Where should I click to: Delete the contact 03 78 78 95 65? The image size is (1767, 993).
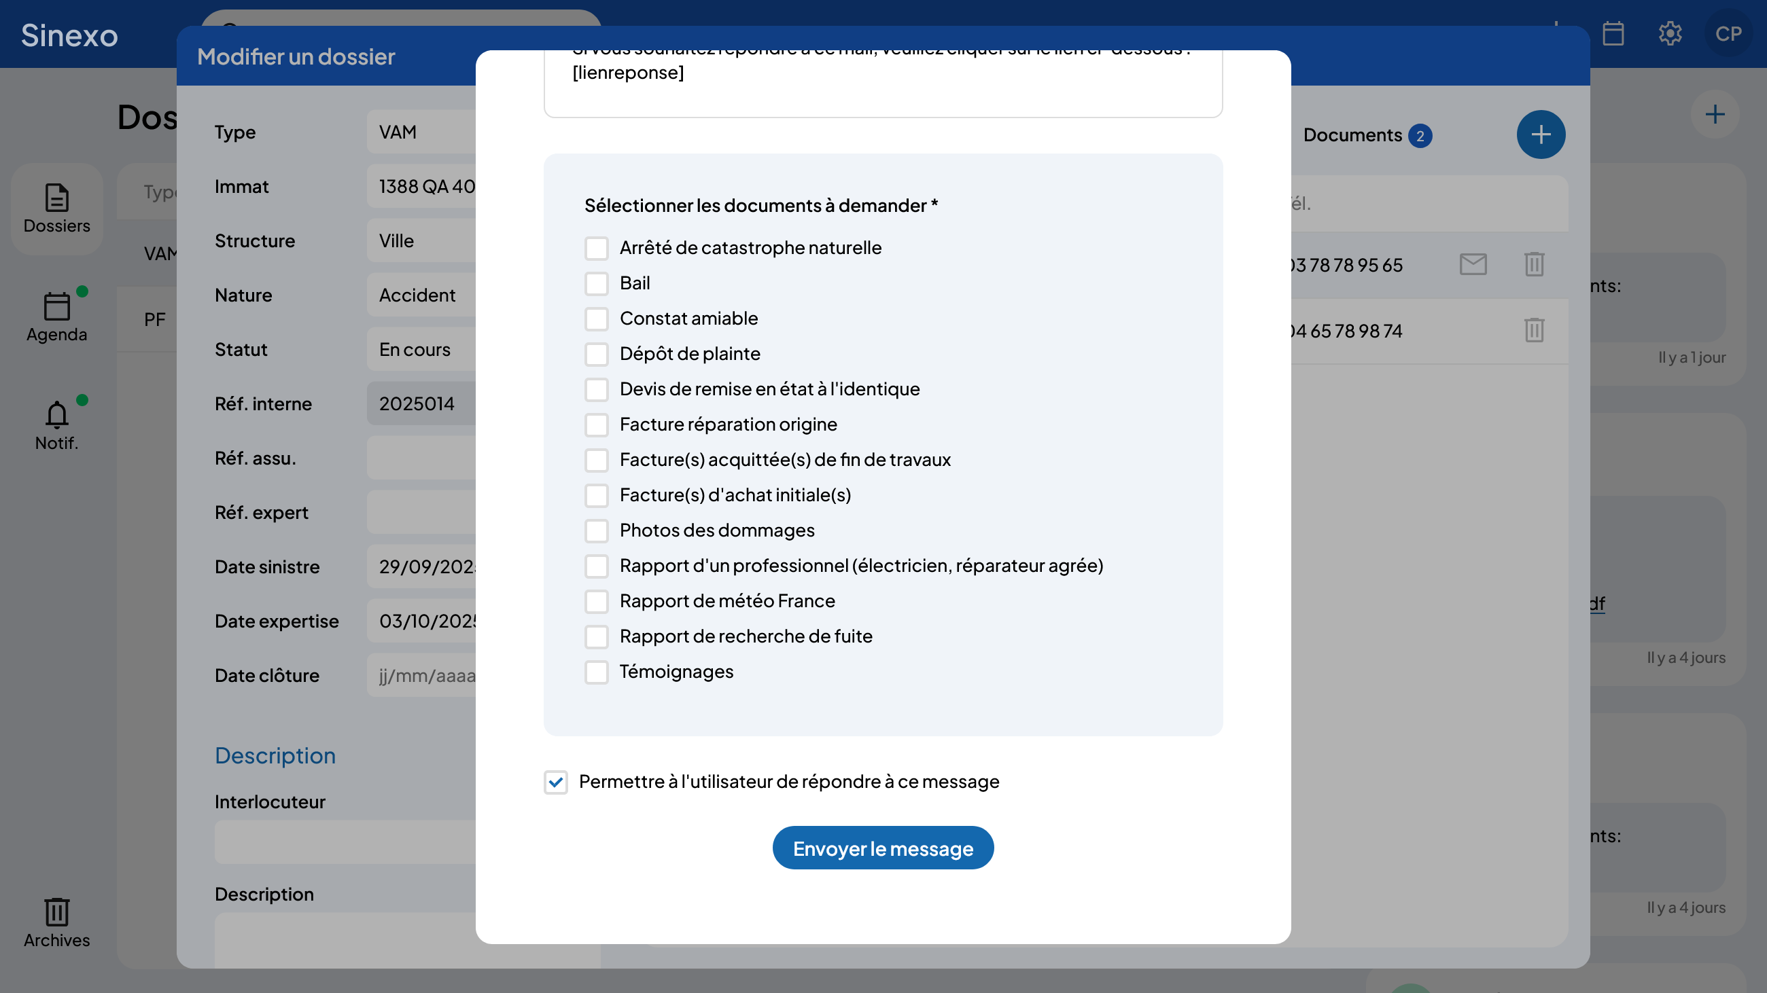1534,264
